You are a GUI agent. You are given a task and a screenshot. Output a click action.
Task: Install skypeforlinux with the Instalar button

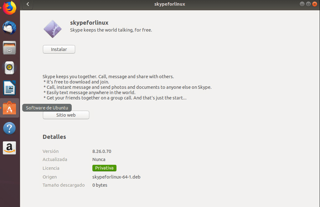click(59, 49)
